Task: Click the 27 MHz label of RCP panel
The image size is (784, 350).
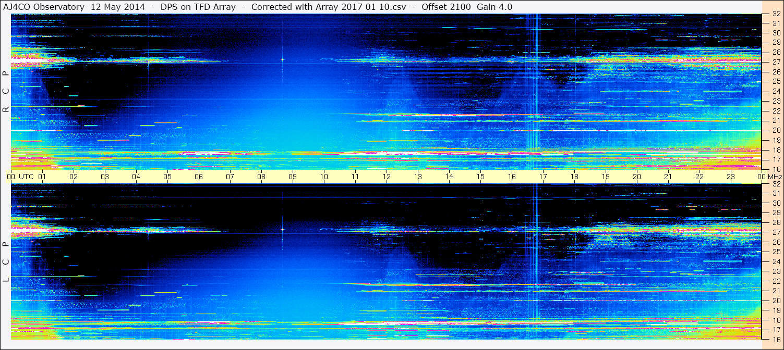Action: (776, 62)
